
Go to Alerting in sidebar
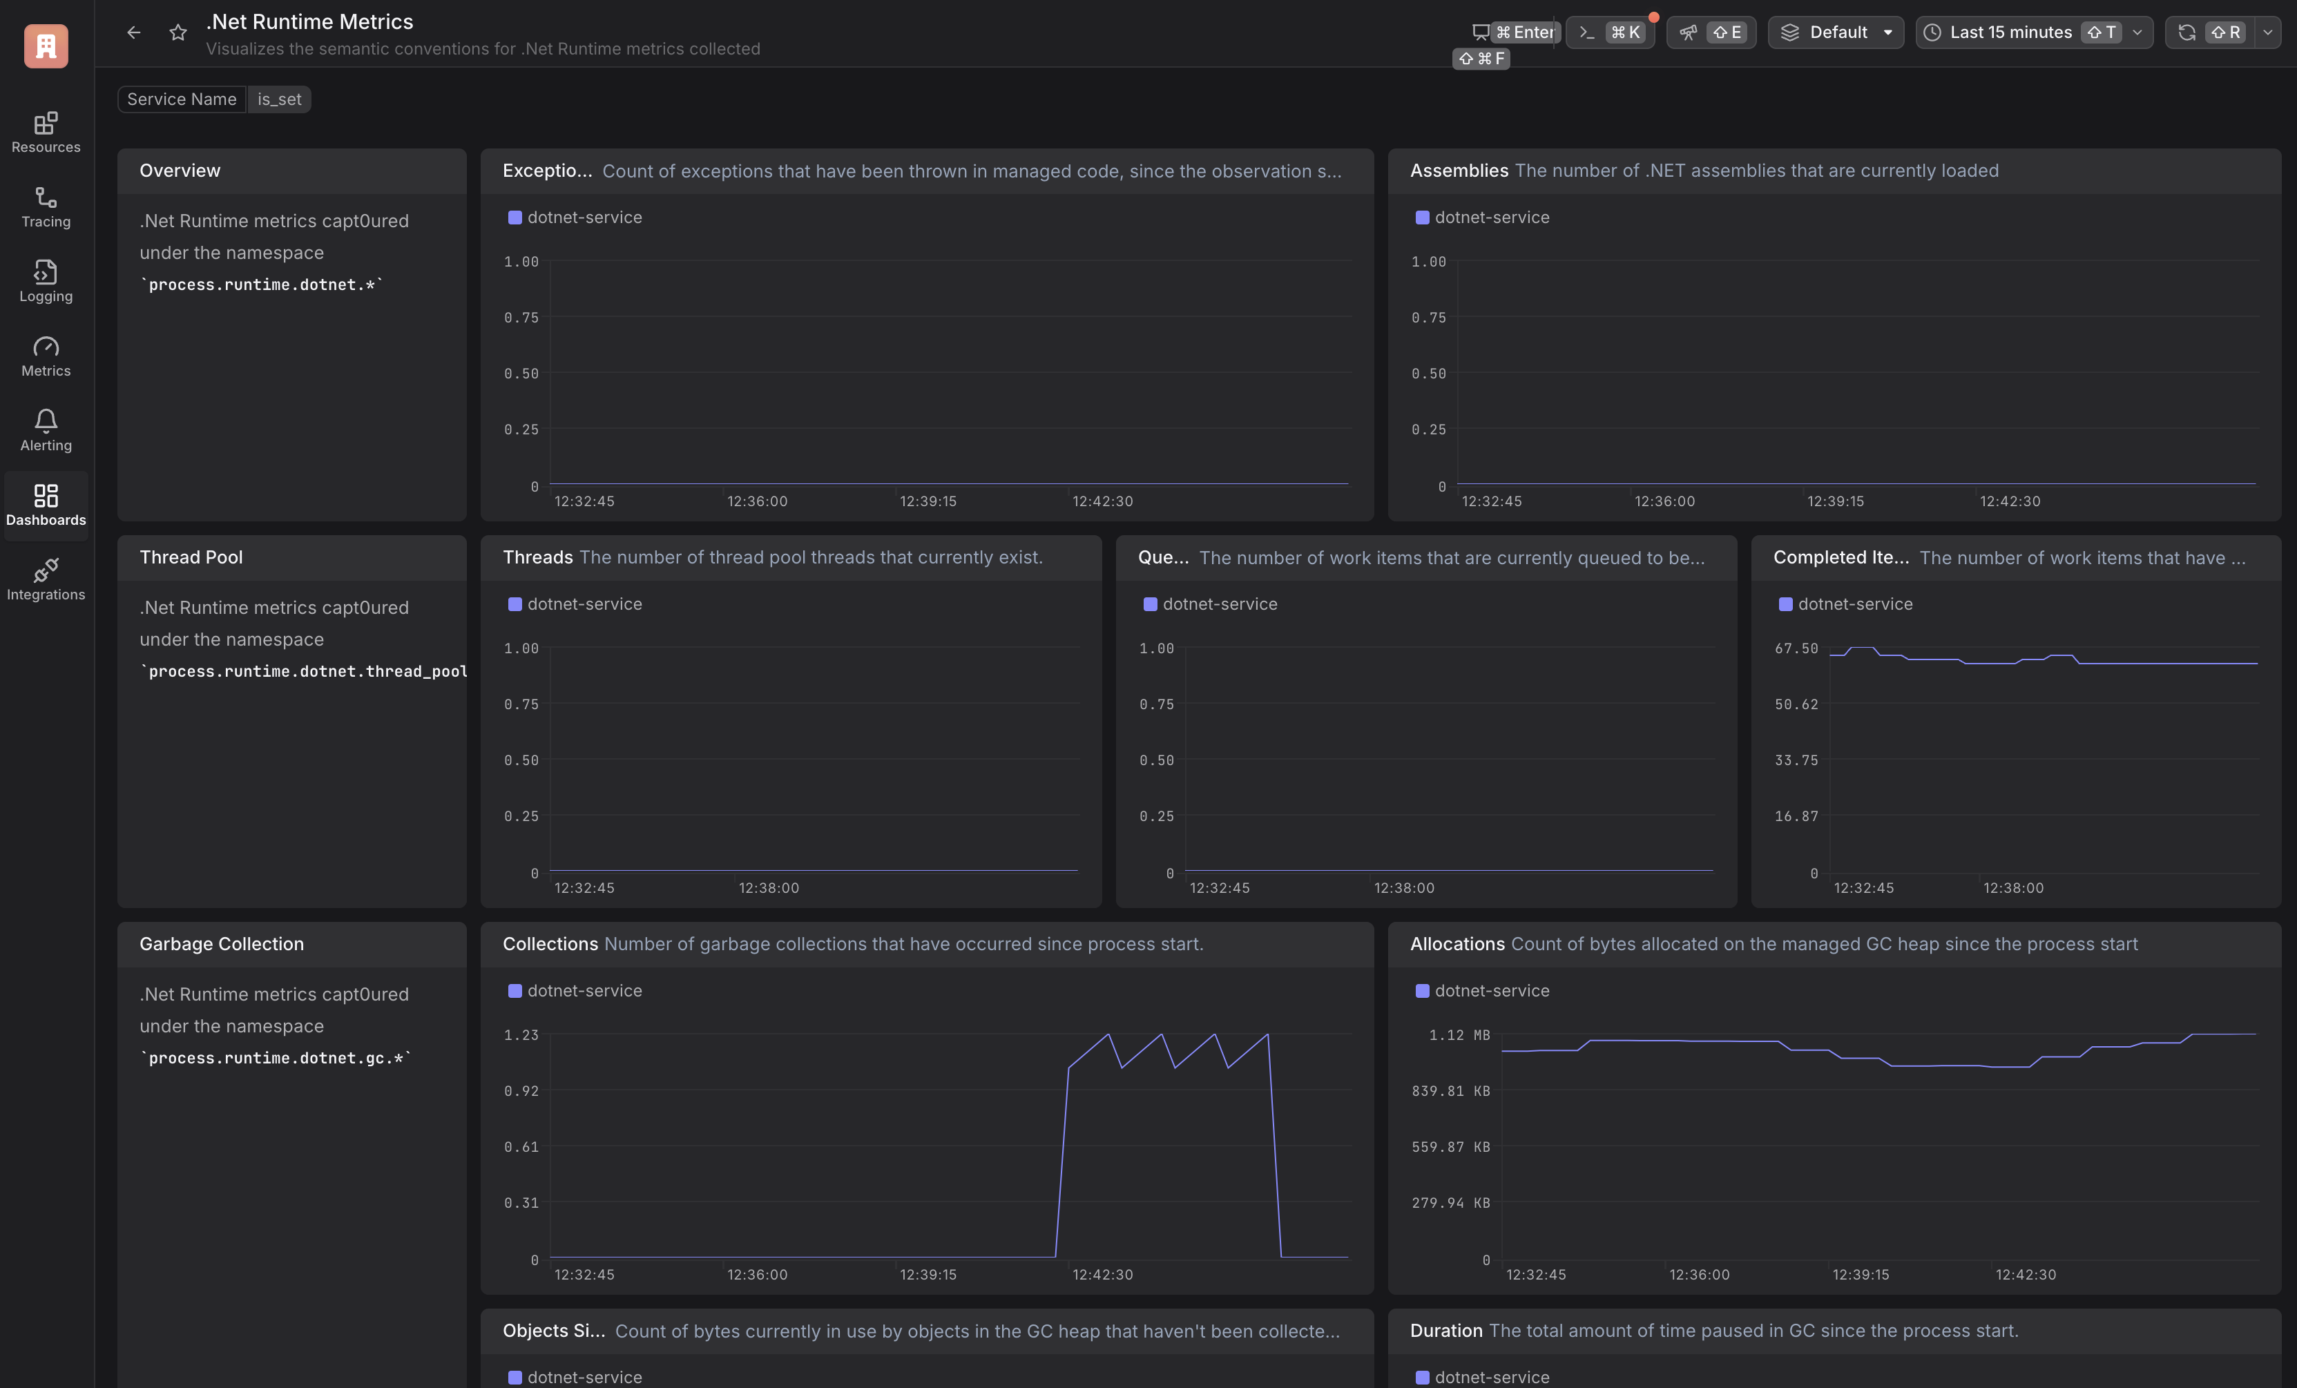pyautogui.click(x=46, y=431)
